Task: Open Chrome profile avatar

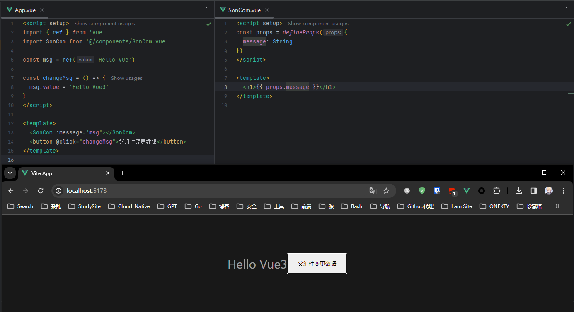Action: (x=549, y=191)
